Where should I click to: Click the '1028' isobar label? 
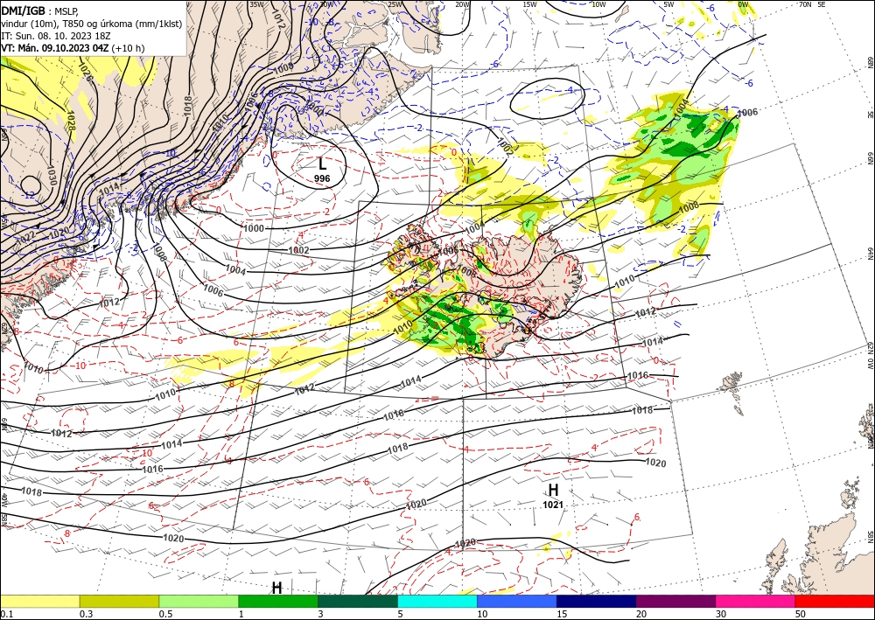coord(71,120)
